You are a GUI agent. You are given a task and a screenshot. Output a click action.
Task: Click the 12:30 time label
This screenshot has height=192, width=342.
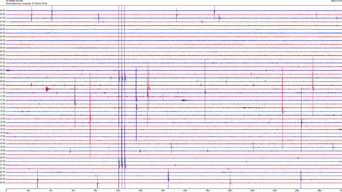[2, 104]
